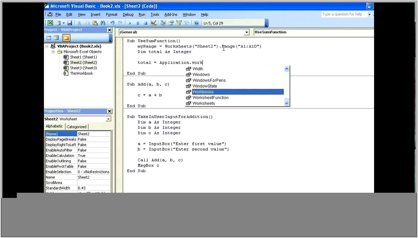Open the Edit menu
Image resolution: width=418 pixels, height=238 pixels.
tap(69, 15)
